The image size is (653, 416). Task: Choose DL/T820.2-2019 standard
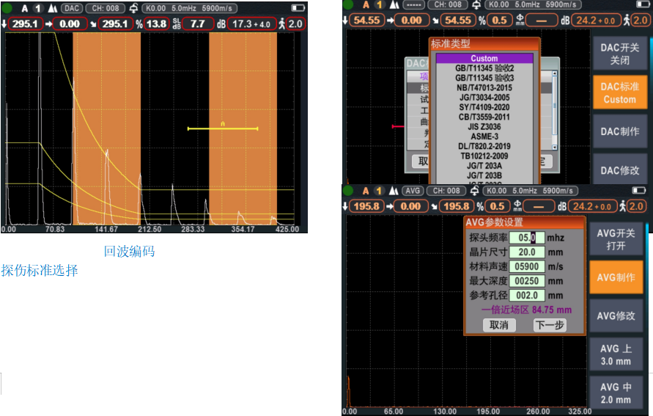pyautogui.click(x=484, y=146)
